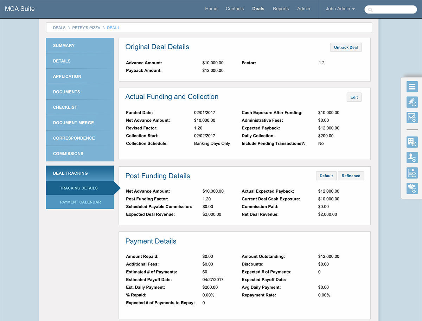Click Net Deal Revenue value $2,000.00
This screenshot has height=321, width=422.
(x=328, y=214)
